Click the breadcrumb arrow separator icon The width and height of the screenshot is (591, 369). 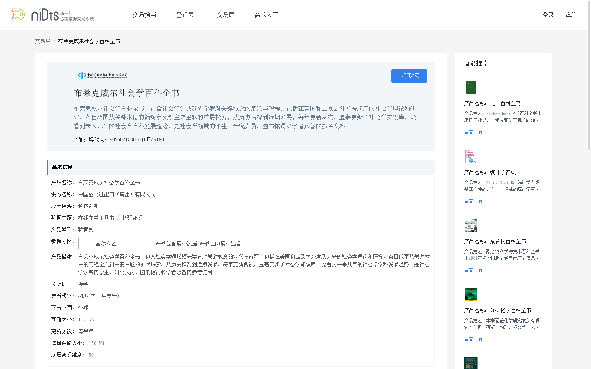coord(54,41)
